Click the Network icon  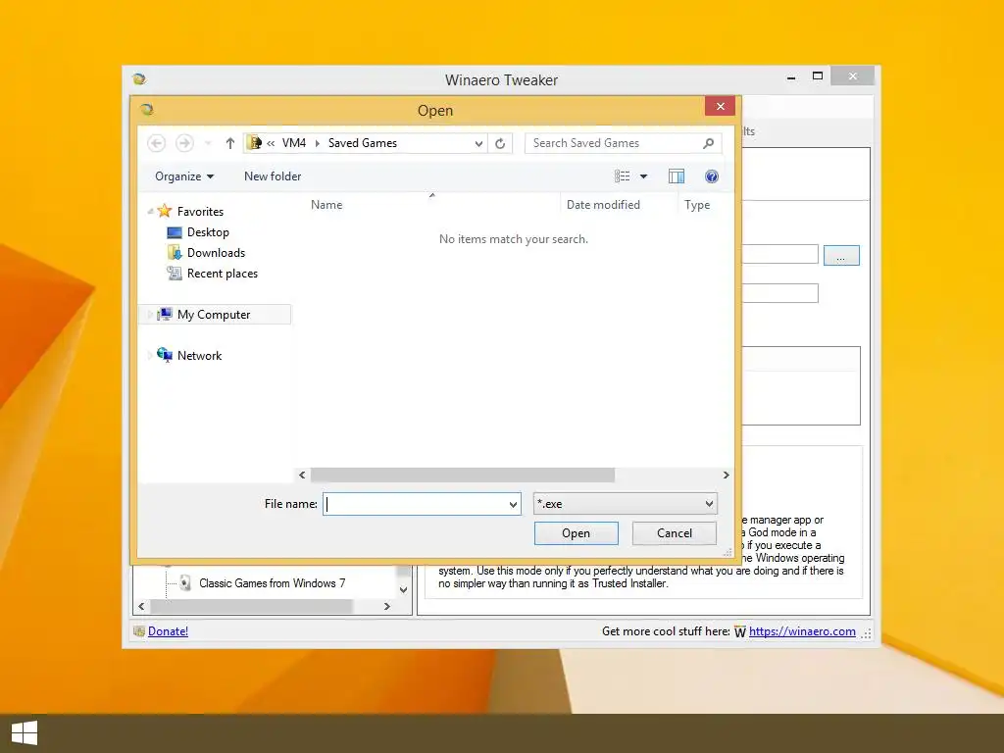165,355
